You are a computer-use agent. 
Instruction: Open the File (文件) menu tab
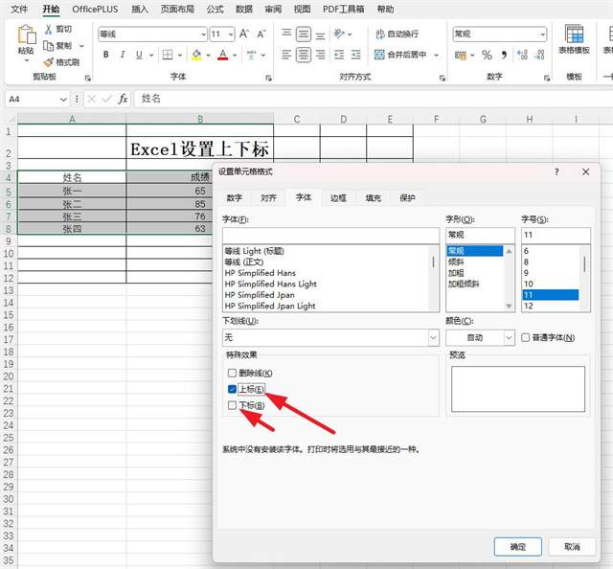[19, 9]
